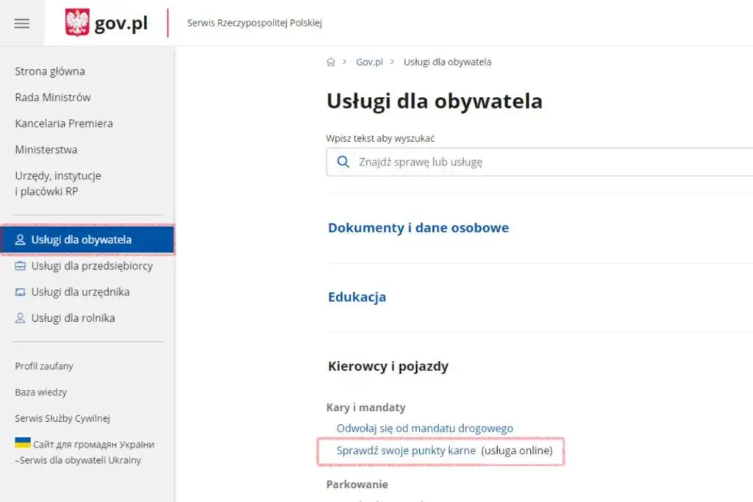Click the home icon in the breadcrumb
The width and height of the screenshot is (753, 502).
[x=330, y=62]
